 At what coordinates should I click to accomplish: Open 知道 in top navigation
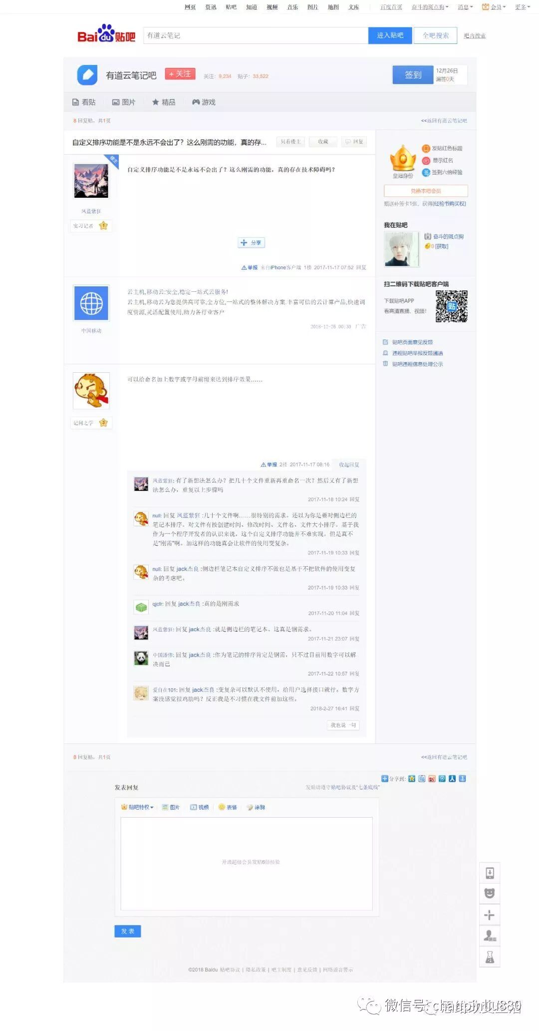[x=252, y=7]
